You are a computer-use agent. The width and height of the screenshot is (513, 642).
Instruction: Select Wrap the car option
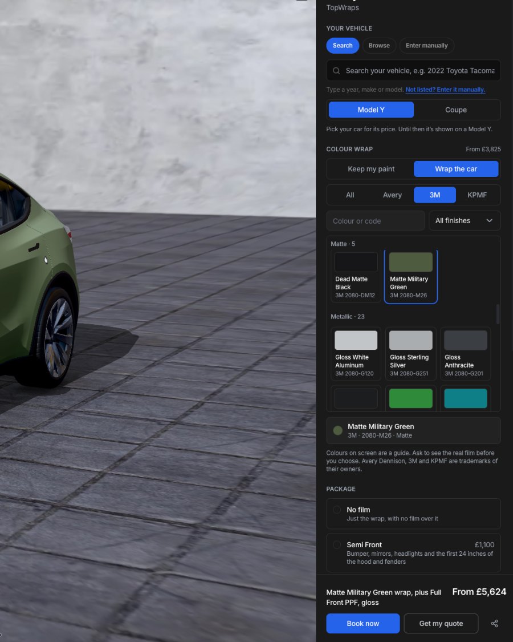[456, 169]
